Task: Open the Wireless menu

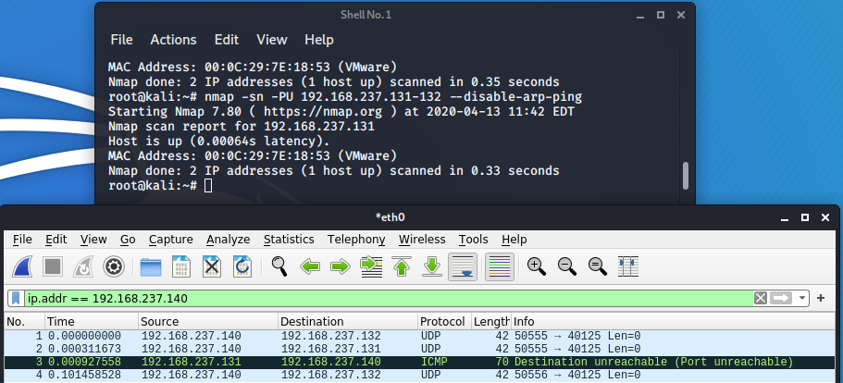Action: 422,240
